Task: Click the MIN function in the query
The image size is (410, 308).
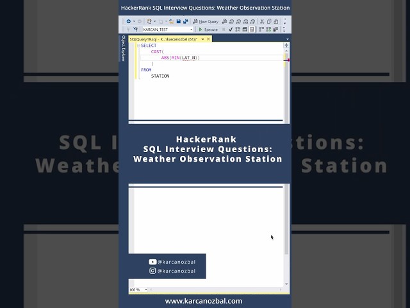Action: coord(176,58)
